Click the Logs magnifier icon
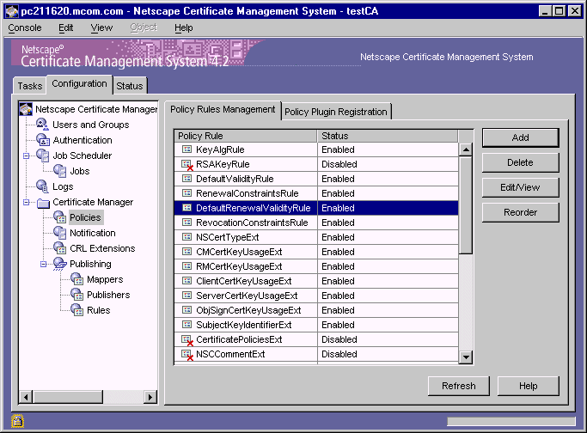The height and width of the screenshot is (433, 587). coord(42,186)
